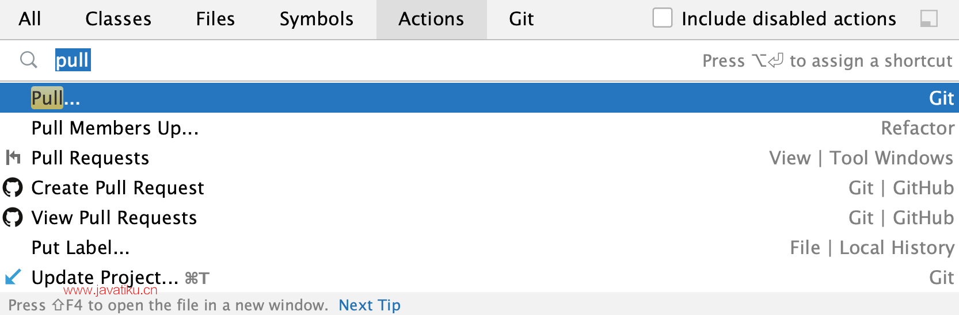
Task: Select the Actions tab
Action: (431, 19)
